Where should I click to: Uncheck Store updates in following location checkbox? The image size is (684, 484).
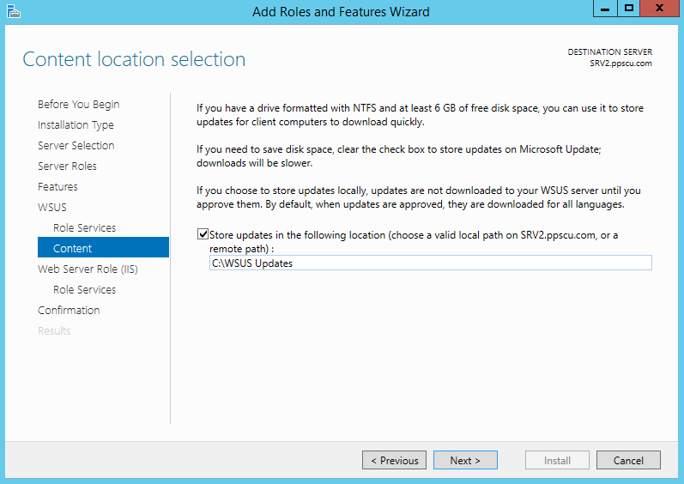coord(203,234)
